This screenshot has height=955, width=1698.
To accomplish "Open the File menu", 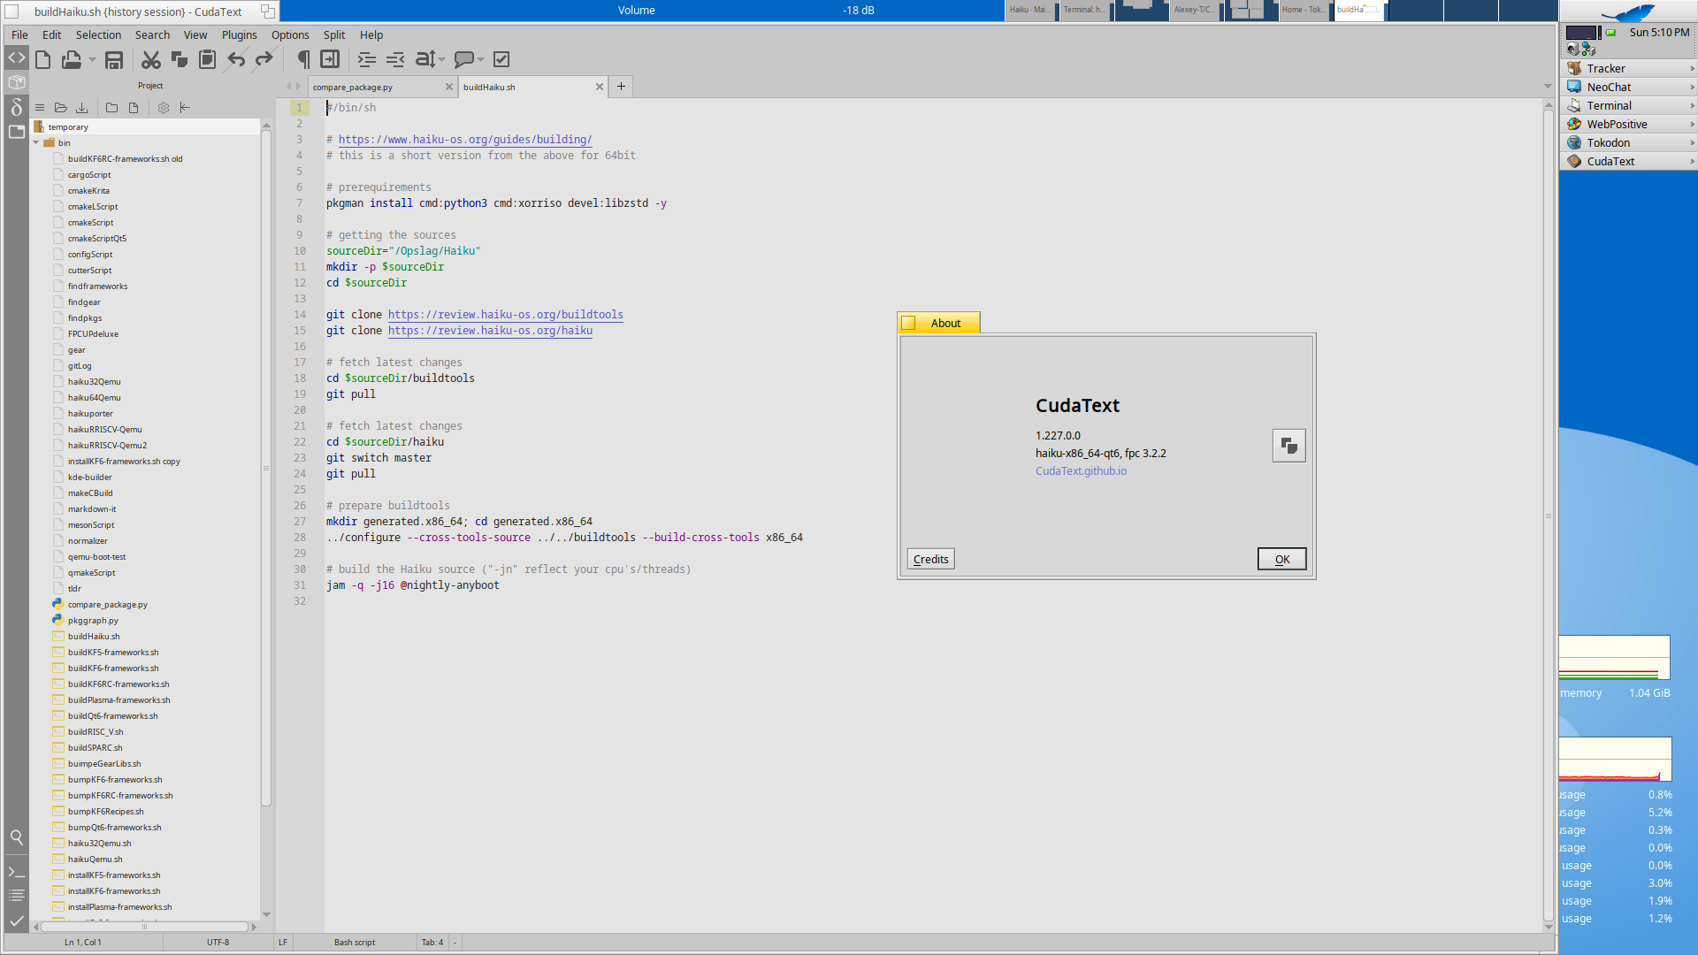I will click(x=19, y=34).
